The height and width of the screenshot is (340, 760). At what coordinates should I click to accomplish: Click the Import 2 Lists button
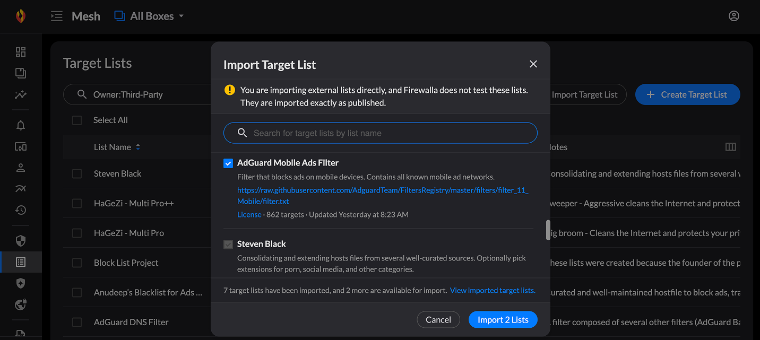coord(503,319)
